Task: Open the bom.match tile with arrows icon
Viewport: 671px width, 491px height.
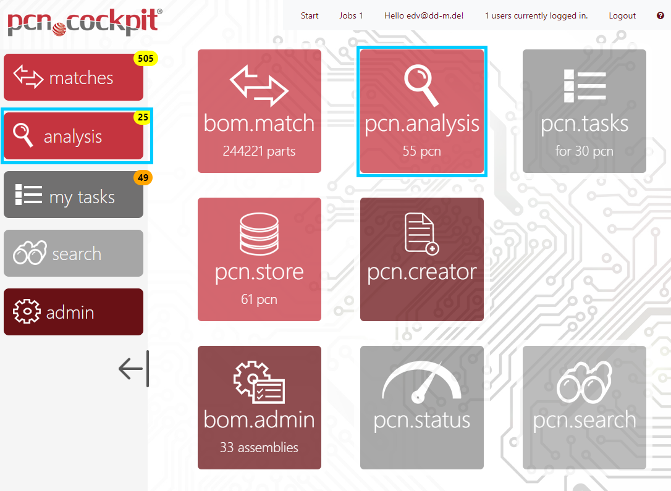Action: pyautogui.click(x=259, y=111)
